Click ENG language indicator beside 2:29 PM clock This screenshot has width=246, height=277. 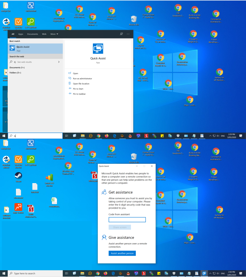[x=223, y=136]
